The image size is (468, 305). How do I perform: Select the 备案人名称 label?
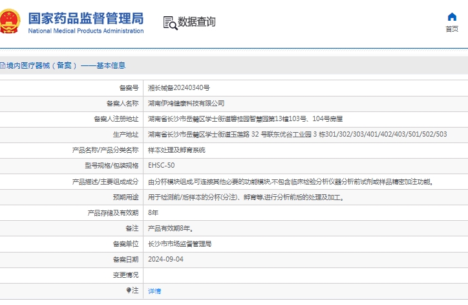123,104
